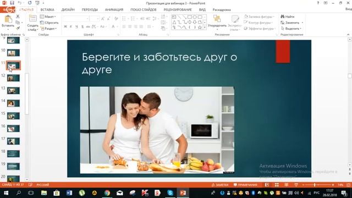Toggle Notes (Заметки) pane
Viewport: 352px width, 198px height.
coord(220,185)
